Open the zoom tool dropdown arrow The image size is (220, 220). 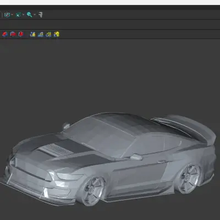pyautogui.click(x=35, y=15)
